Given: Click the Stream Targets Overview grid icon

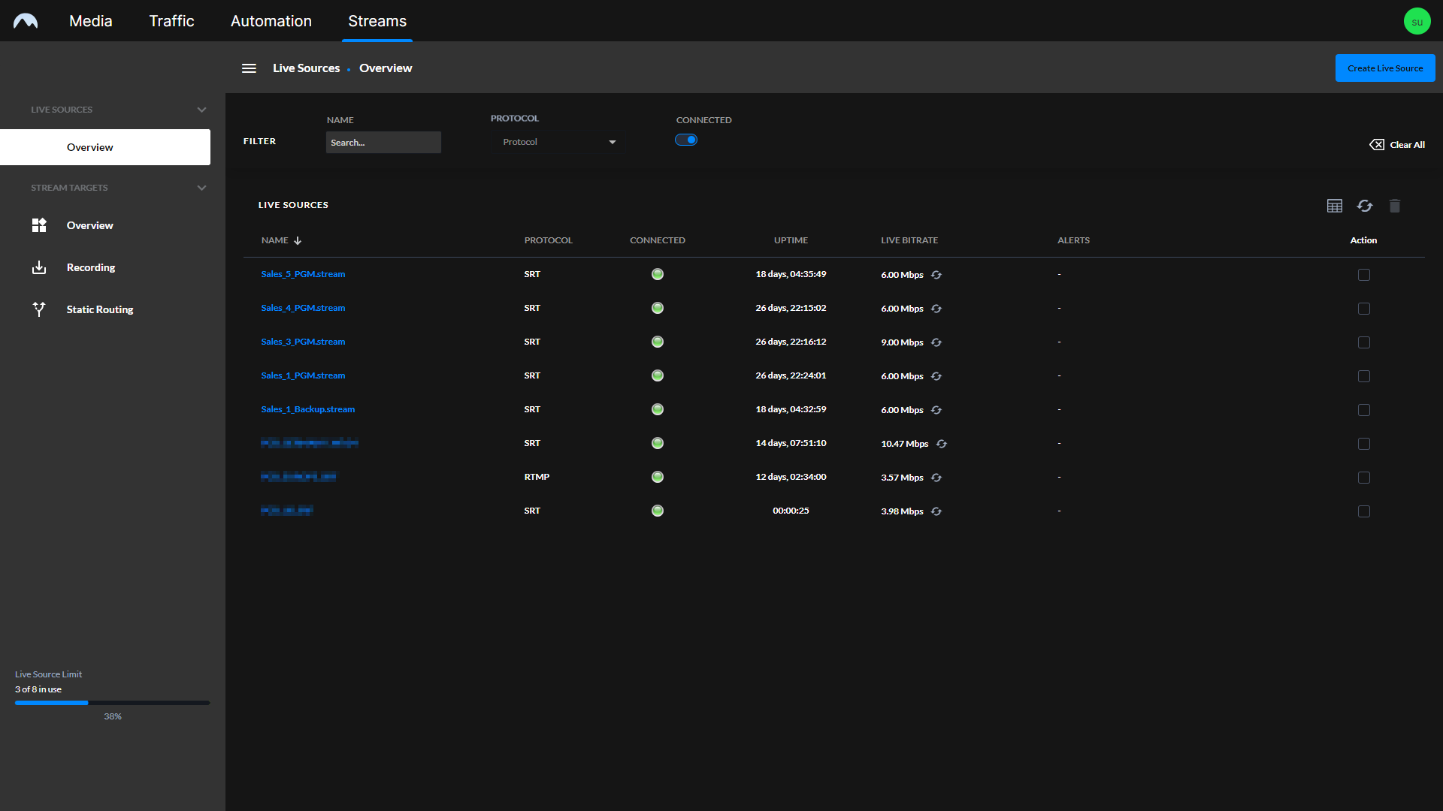Looking at the screenshot, I should click(38, 225).
